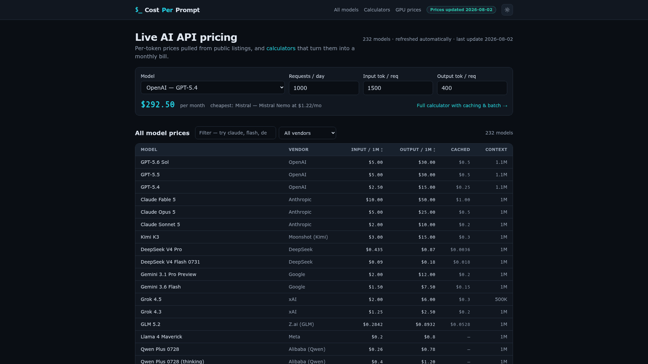Click the $0.435 input price for DeepSeek V4 Pro
Image resolution: width=648 pixels, height=364 pixels.
(x=374, y=250)
